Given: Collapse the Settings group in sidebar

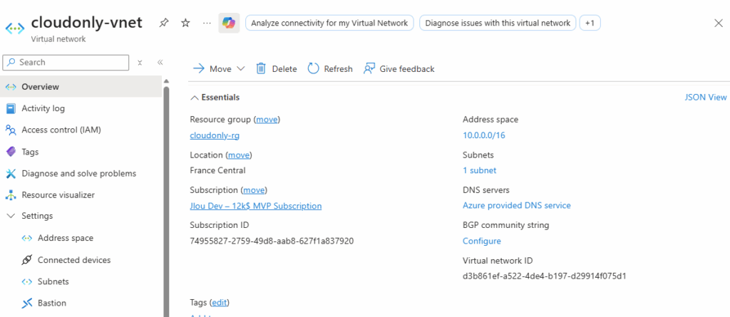Looking at the screenshot, I should [11, 216].
